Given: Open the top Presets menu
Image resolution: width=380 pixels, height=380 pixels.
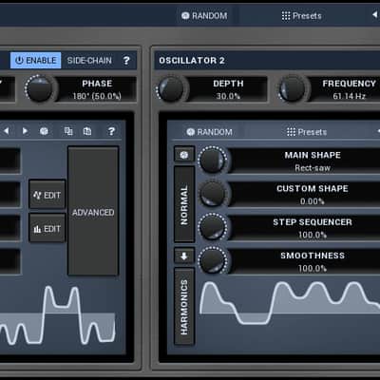Looking at the screenshot, I should 301,15.
